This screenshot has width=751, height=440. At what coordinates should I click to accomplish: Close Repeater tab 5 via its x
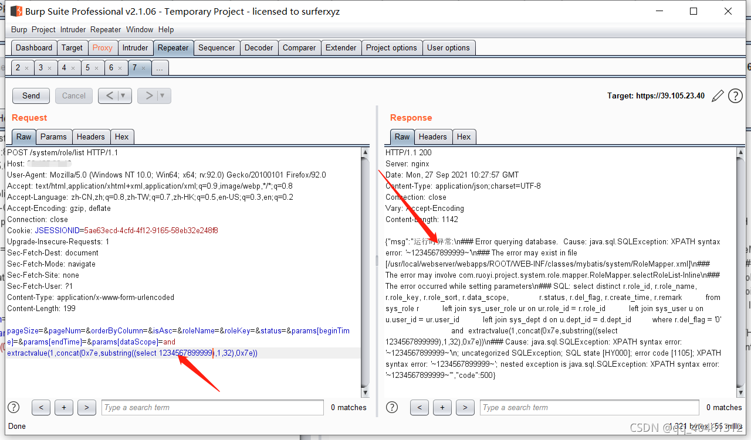[x=96, y=69]
